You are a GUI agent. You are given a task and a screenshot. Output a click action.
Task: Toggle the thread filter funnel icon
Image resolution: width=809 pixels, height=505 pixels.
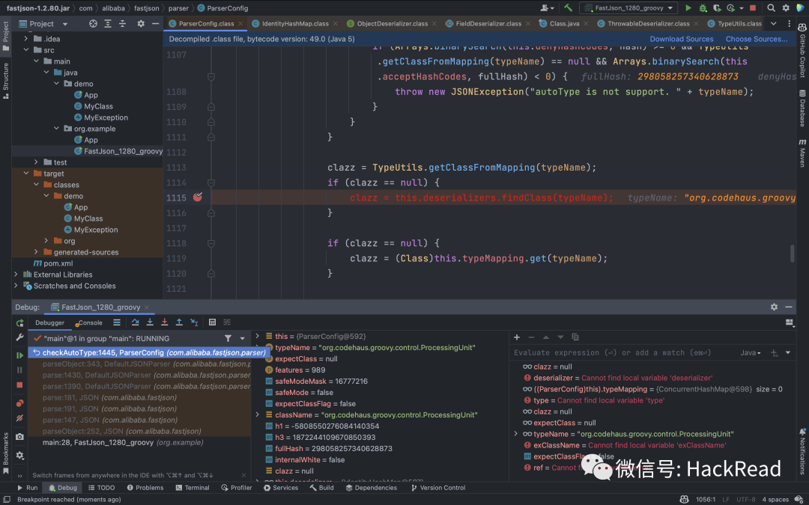[228, 339]
